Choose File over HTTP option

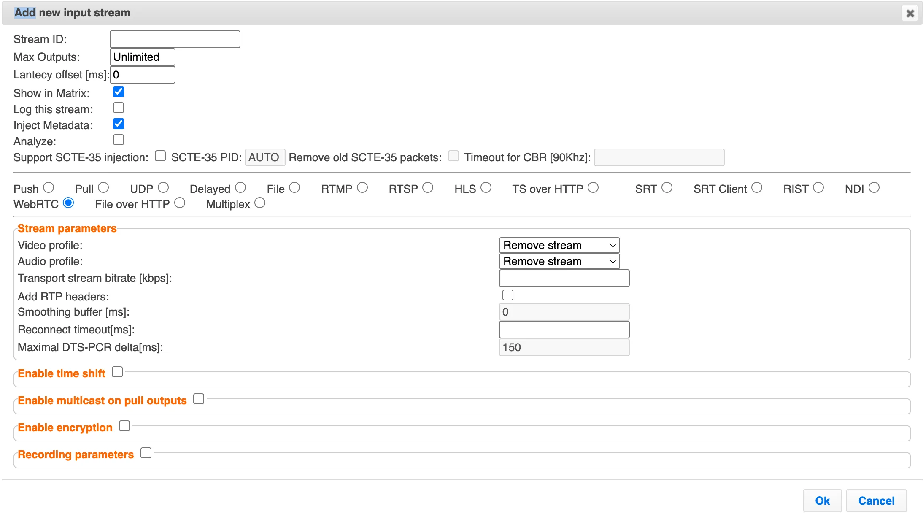tap(180, 203)
